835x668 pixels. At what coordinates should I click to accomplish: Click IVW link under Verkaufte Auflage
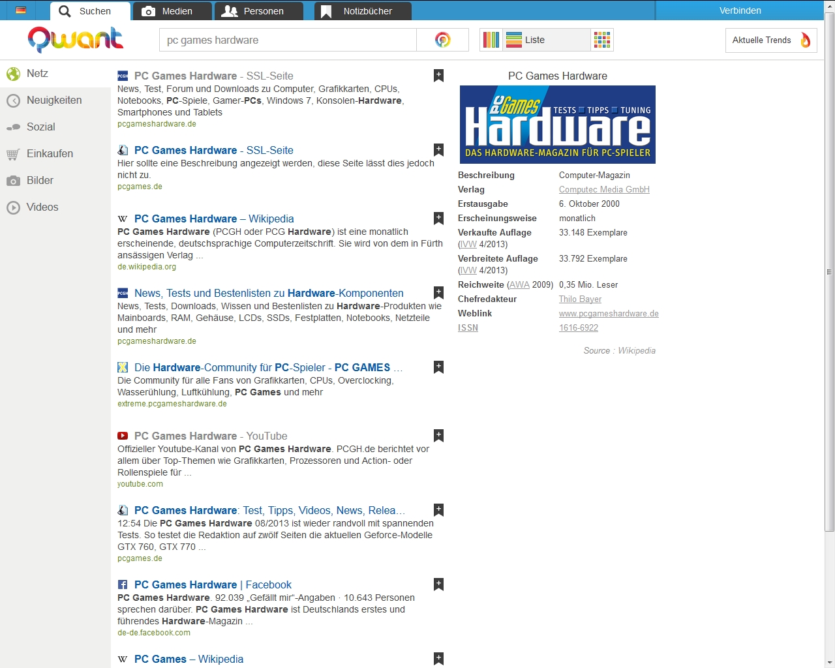click(x=468, y=245)
